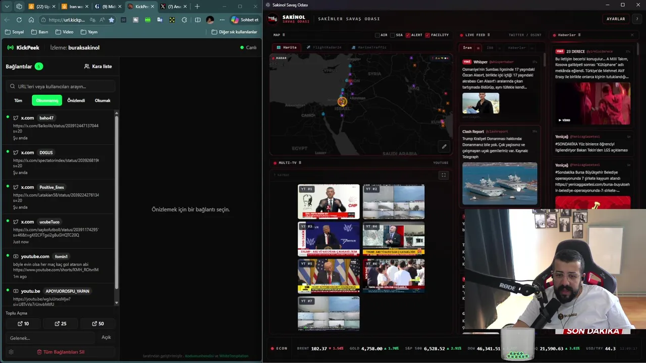This screenshot has width=646, height=363.
Task: Select the highlighted green filter tab
Action: click(47, 100)
